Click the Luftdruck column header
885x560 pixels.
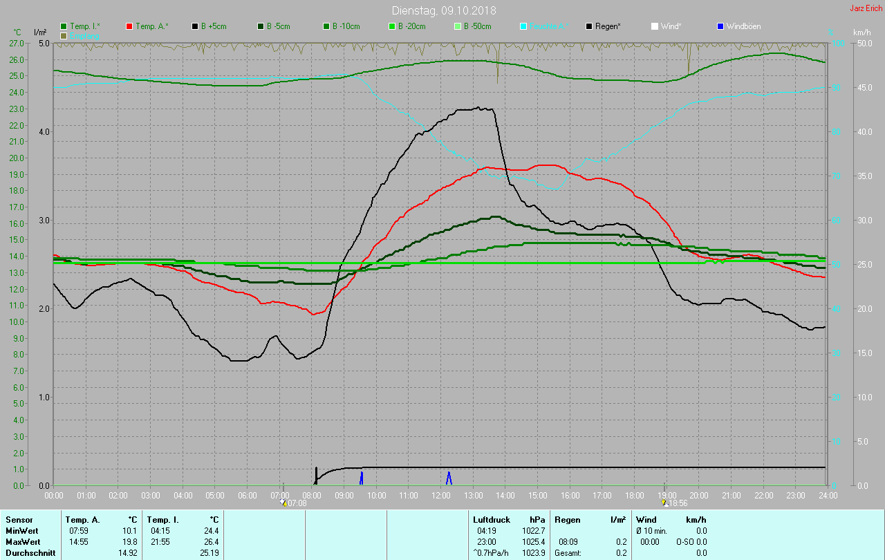pos(492,519)
